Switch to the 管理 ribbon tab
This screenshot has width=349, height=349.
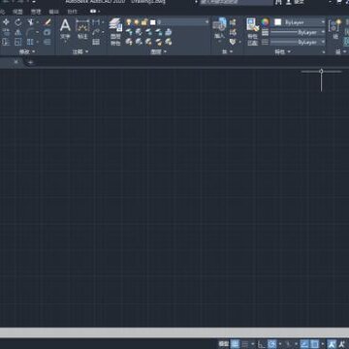point(36,12)
